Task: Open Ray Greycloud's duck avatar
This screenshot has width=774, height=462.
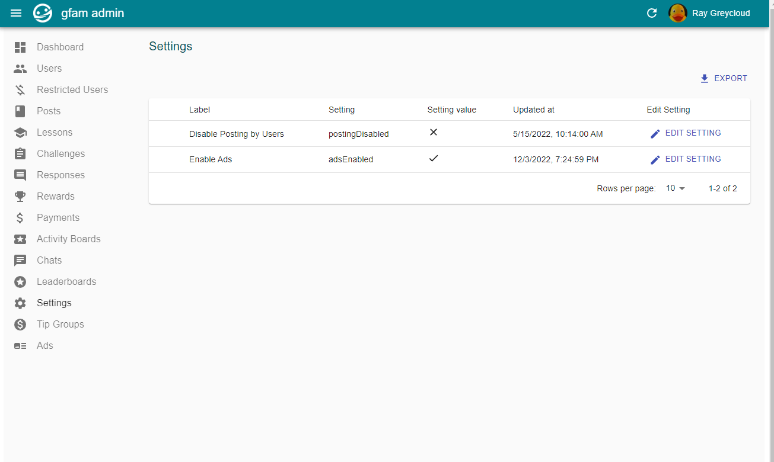Action: pyautogui.click(x=678, y=13)
